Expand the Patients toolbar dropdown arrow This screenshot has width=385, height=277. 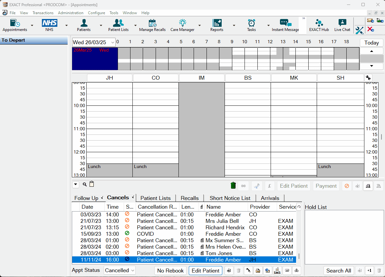pos(101,25)
